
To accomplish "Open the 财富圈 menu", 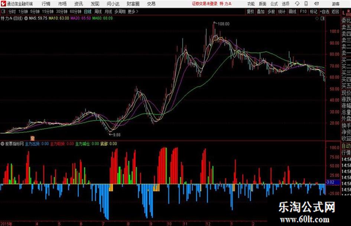I will (133, 4).
